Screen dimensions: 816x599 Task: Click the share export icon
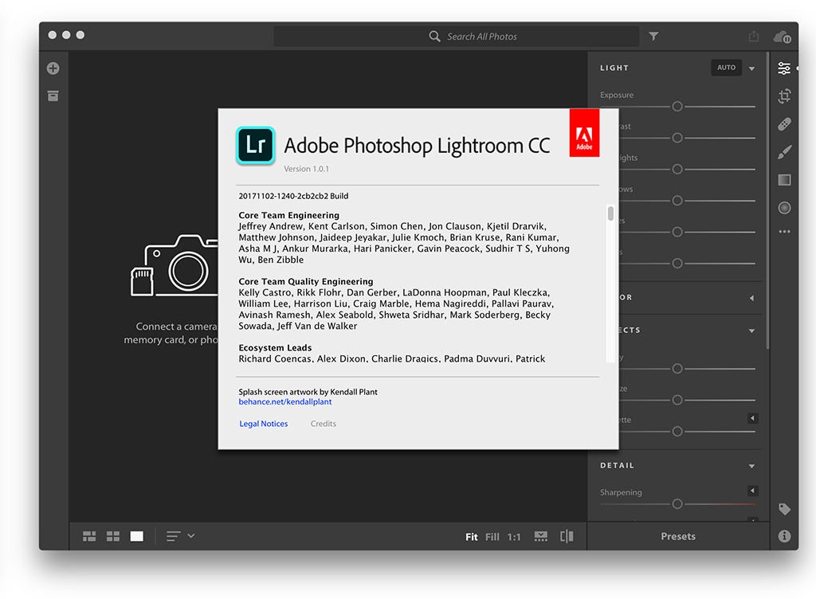pos(753,36)
